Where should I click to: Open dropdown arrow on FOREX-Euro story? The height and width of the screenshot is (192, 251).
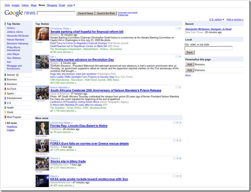177,141
